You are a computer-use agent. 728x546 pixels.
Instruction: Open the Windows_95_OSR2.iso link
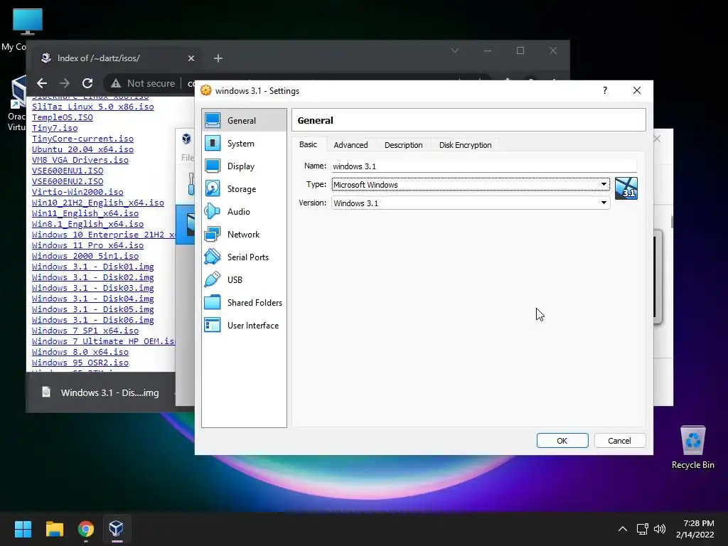[x=80, y=363]
